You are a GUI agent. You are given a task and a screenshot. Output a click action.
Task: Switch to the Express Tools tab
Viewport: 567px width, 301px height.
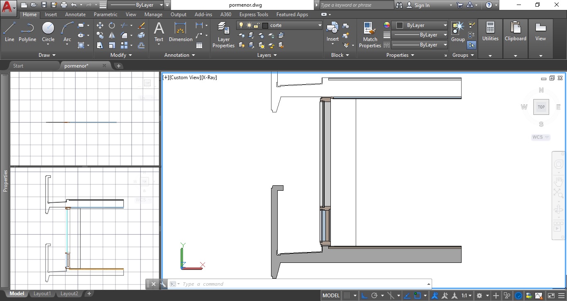[x=254, y=14]
